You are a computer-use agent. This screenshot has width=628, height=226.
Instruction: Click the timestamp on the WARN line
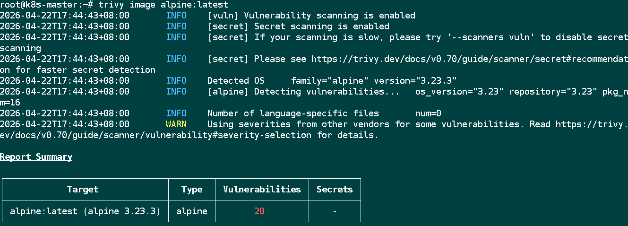[x=65, y=124]
